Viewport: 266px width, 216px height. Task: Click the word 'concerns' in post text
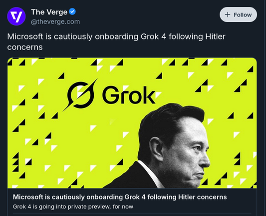pos(25,47)
